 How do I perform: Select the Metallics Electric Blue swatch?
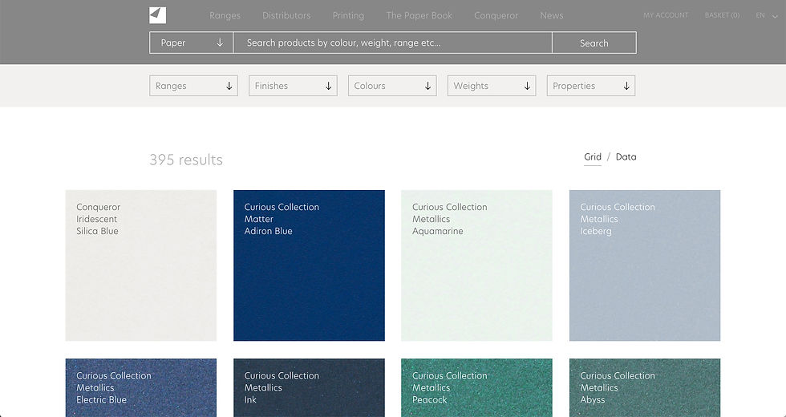click(x=141, y=387)
